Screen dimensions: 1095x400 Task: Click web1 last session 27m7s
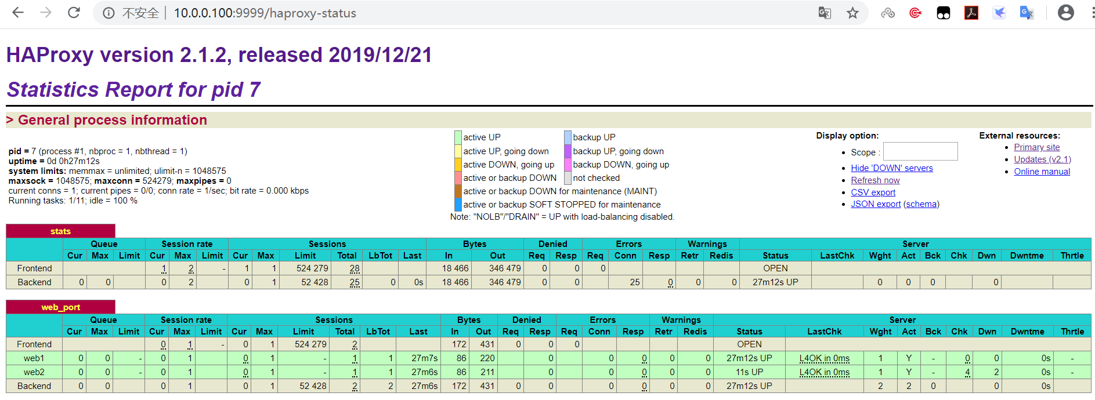(x=425, y=358)
